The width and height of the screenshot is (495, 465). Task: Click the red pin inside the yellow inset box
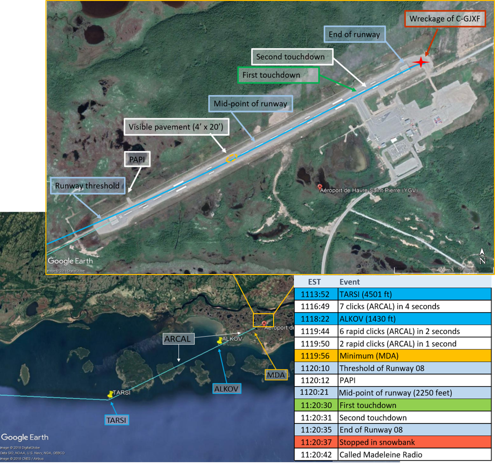coord(263,323)
